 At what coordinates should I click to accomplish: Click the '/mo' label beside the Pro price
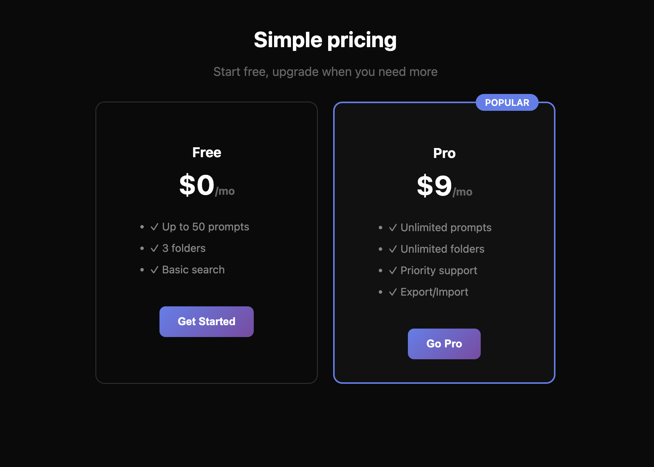462,192
